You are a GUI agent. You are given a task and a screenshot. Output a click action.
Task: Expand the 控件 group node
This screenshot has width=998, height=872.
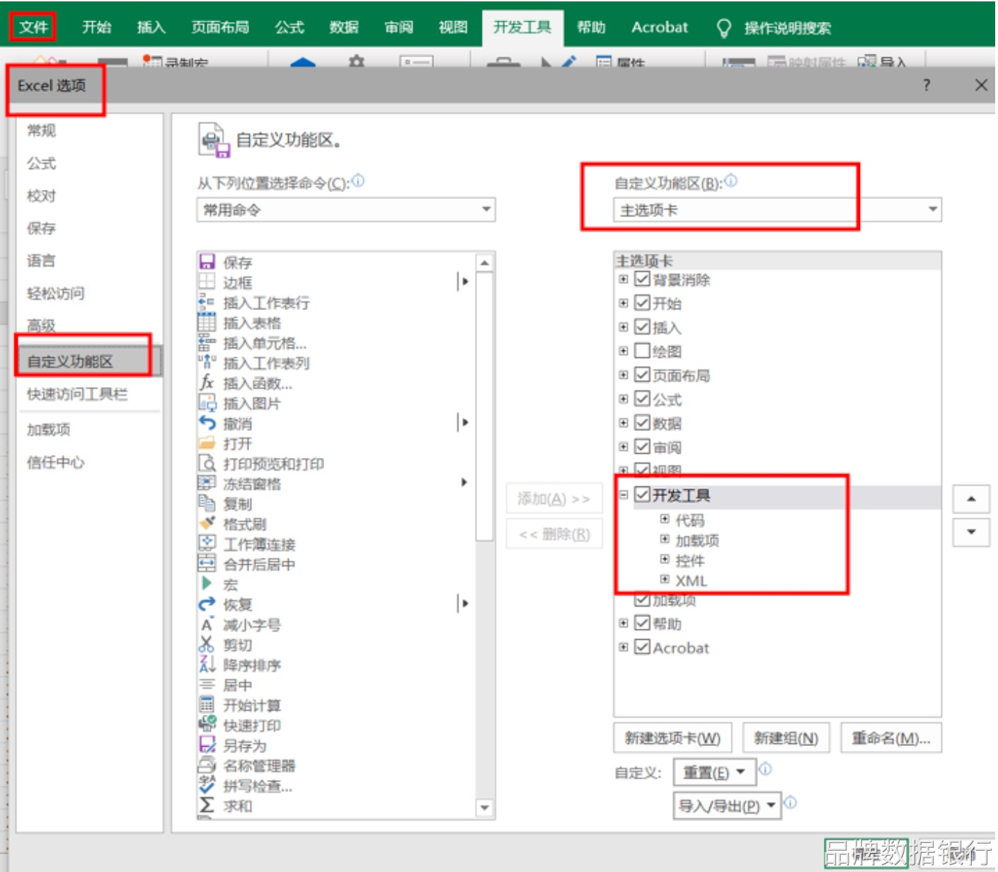tap(665, 560)
